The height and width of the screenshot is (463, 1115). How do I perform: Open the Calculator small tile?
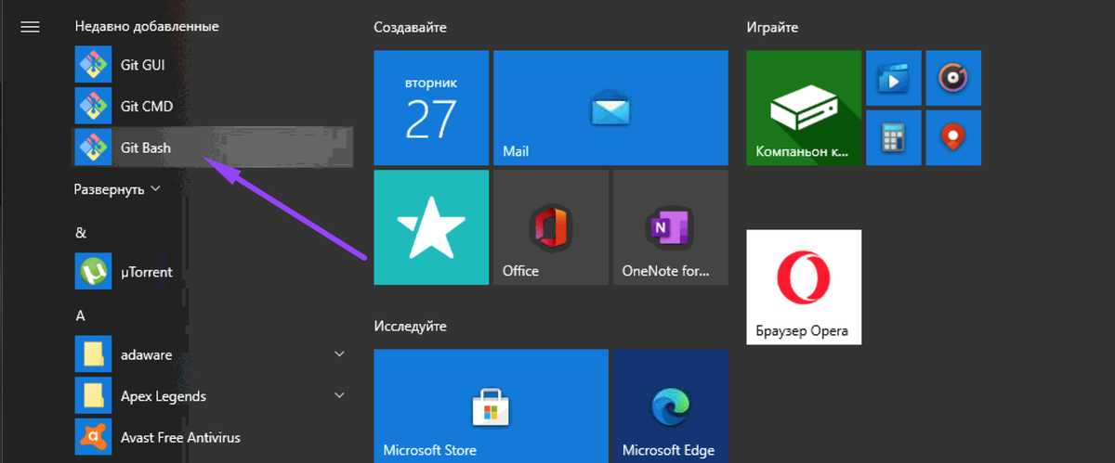click(894, 137)
